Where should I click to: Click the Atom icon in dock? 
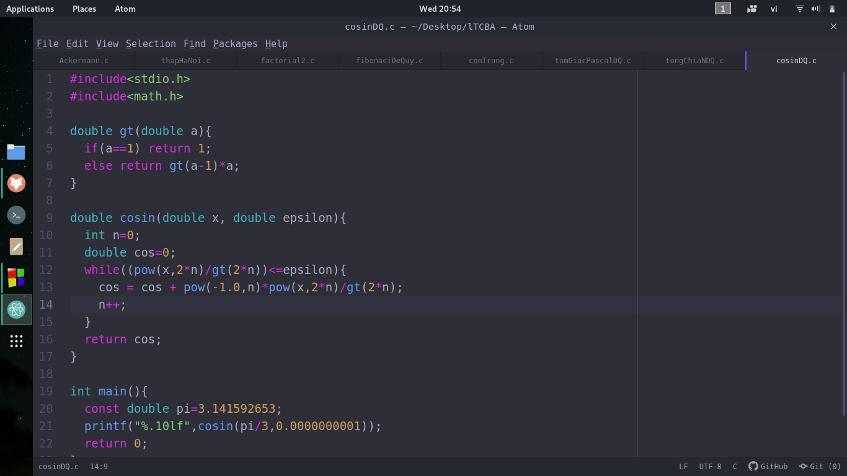click(x=16, y=309)
